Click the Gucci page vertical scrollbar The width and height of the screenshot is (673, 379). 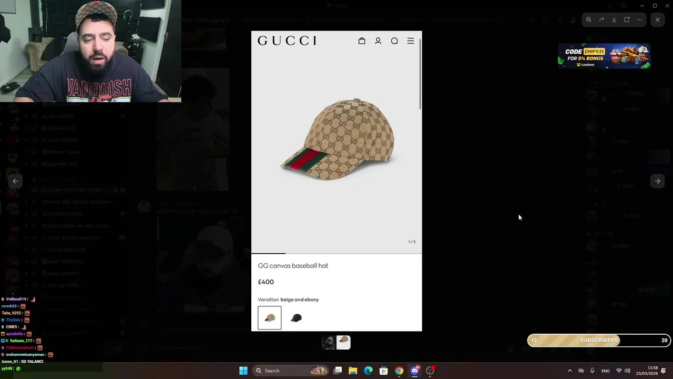click(420, 74)
